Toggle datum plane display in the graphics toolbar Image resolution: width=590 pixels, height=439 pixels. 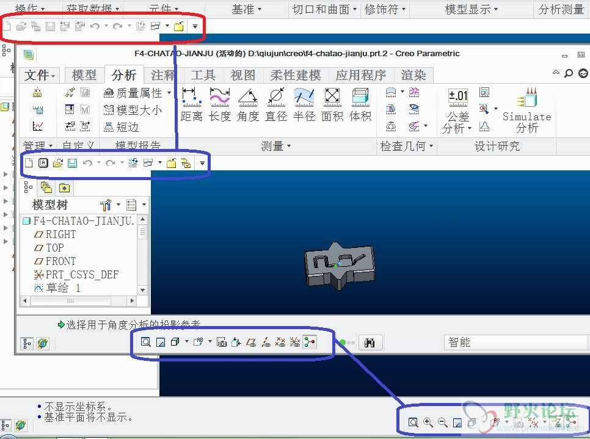[x=251, y=342]
